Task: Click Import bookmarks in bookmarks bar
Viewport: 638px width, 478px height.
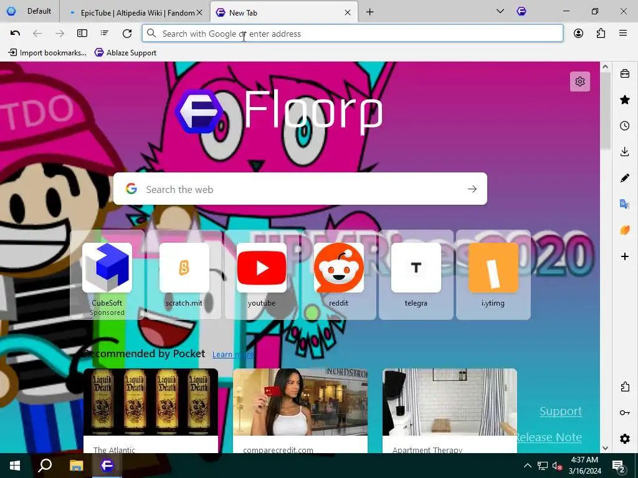Action: pos(47,53)
